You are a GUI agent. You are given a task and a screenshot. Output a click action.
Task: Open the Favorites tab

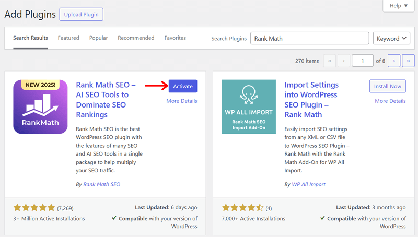pyautogui.click(x=175, y=38)
